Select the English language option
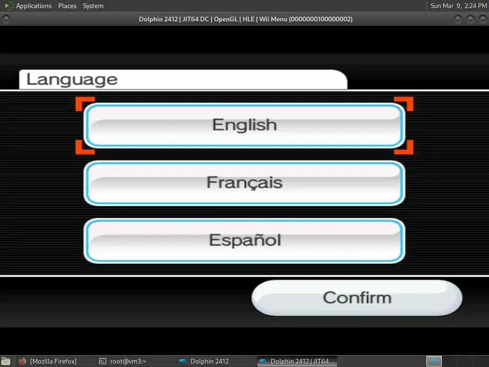Image resolution: width=489 pixels, height=367 pixels. coord(244,126)
